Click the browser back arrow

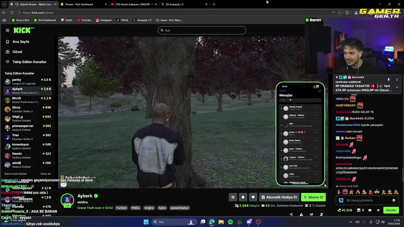pos(4,13)
